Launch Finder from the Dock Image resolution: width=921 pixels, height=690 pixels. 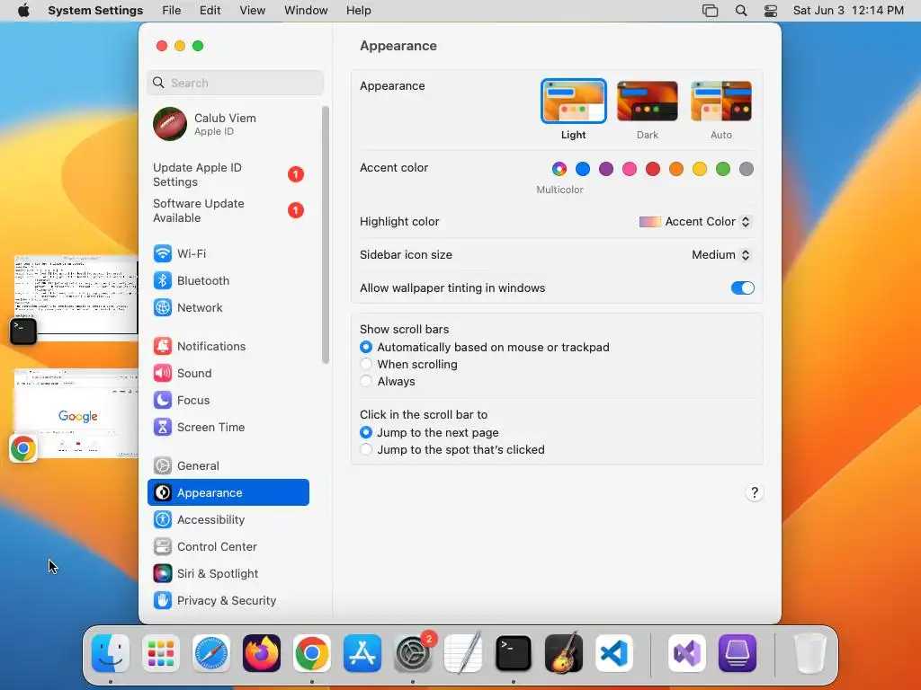(111, 653)
